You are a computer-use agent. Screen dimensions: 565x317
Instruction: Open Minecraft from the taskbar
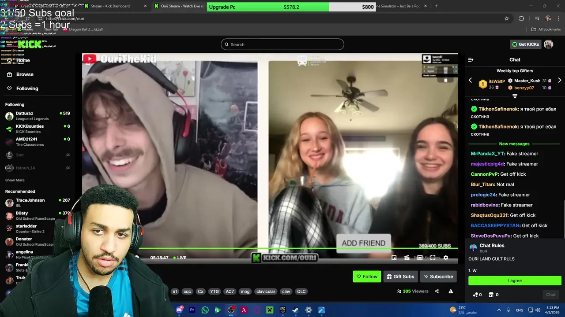[270, 310]
